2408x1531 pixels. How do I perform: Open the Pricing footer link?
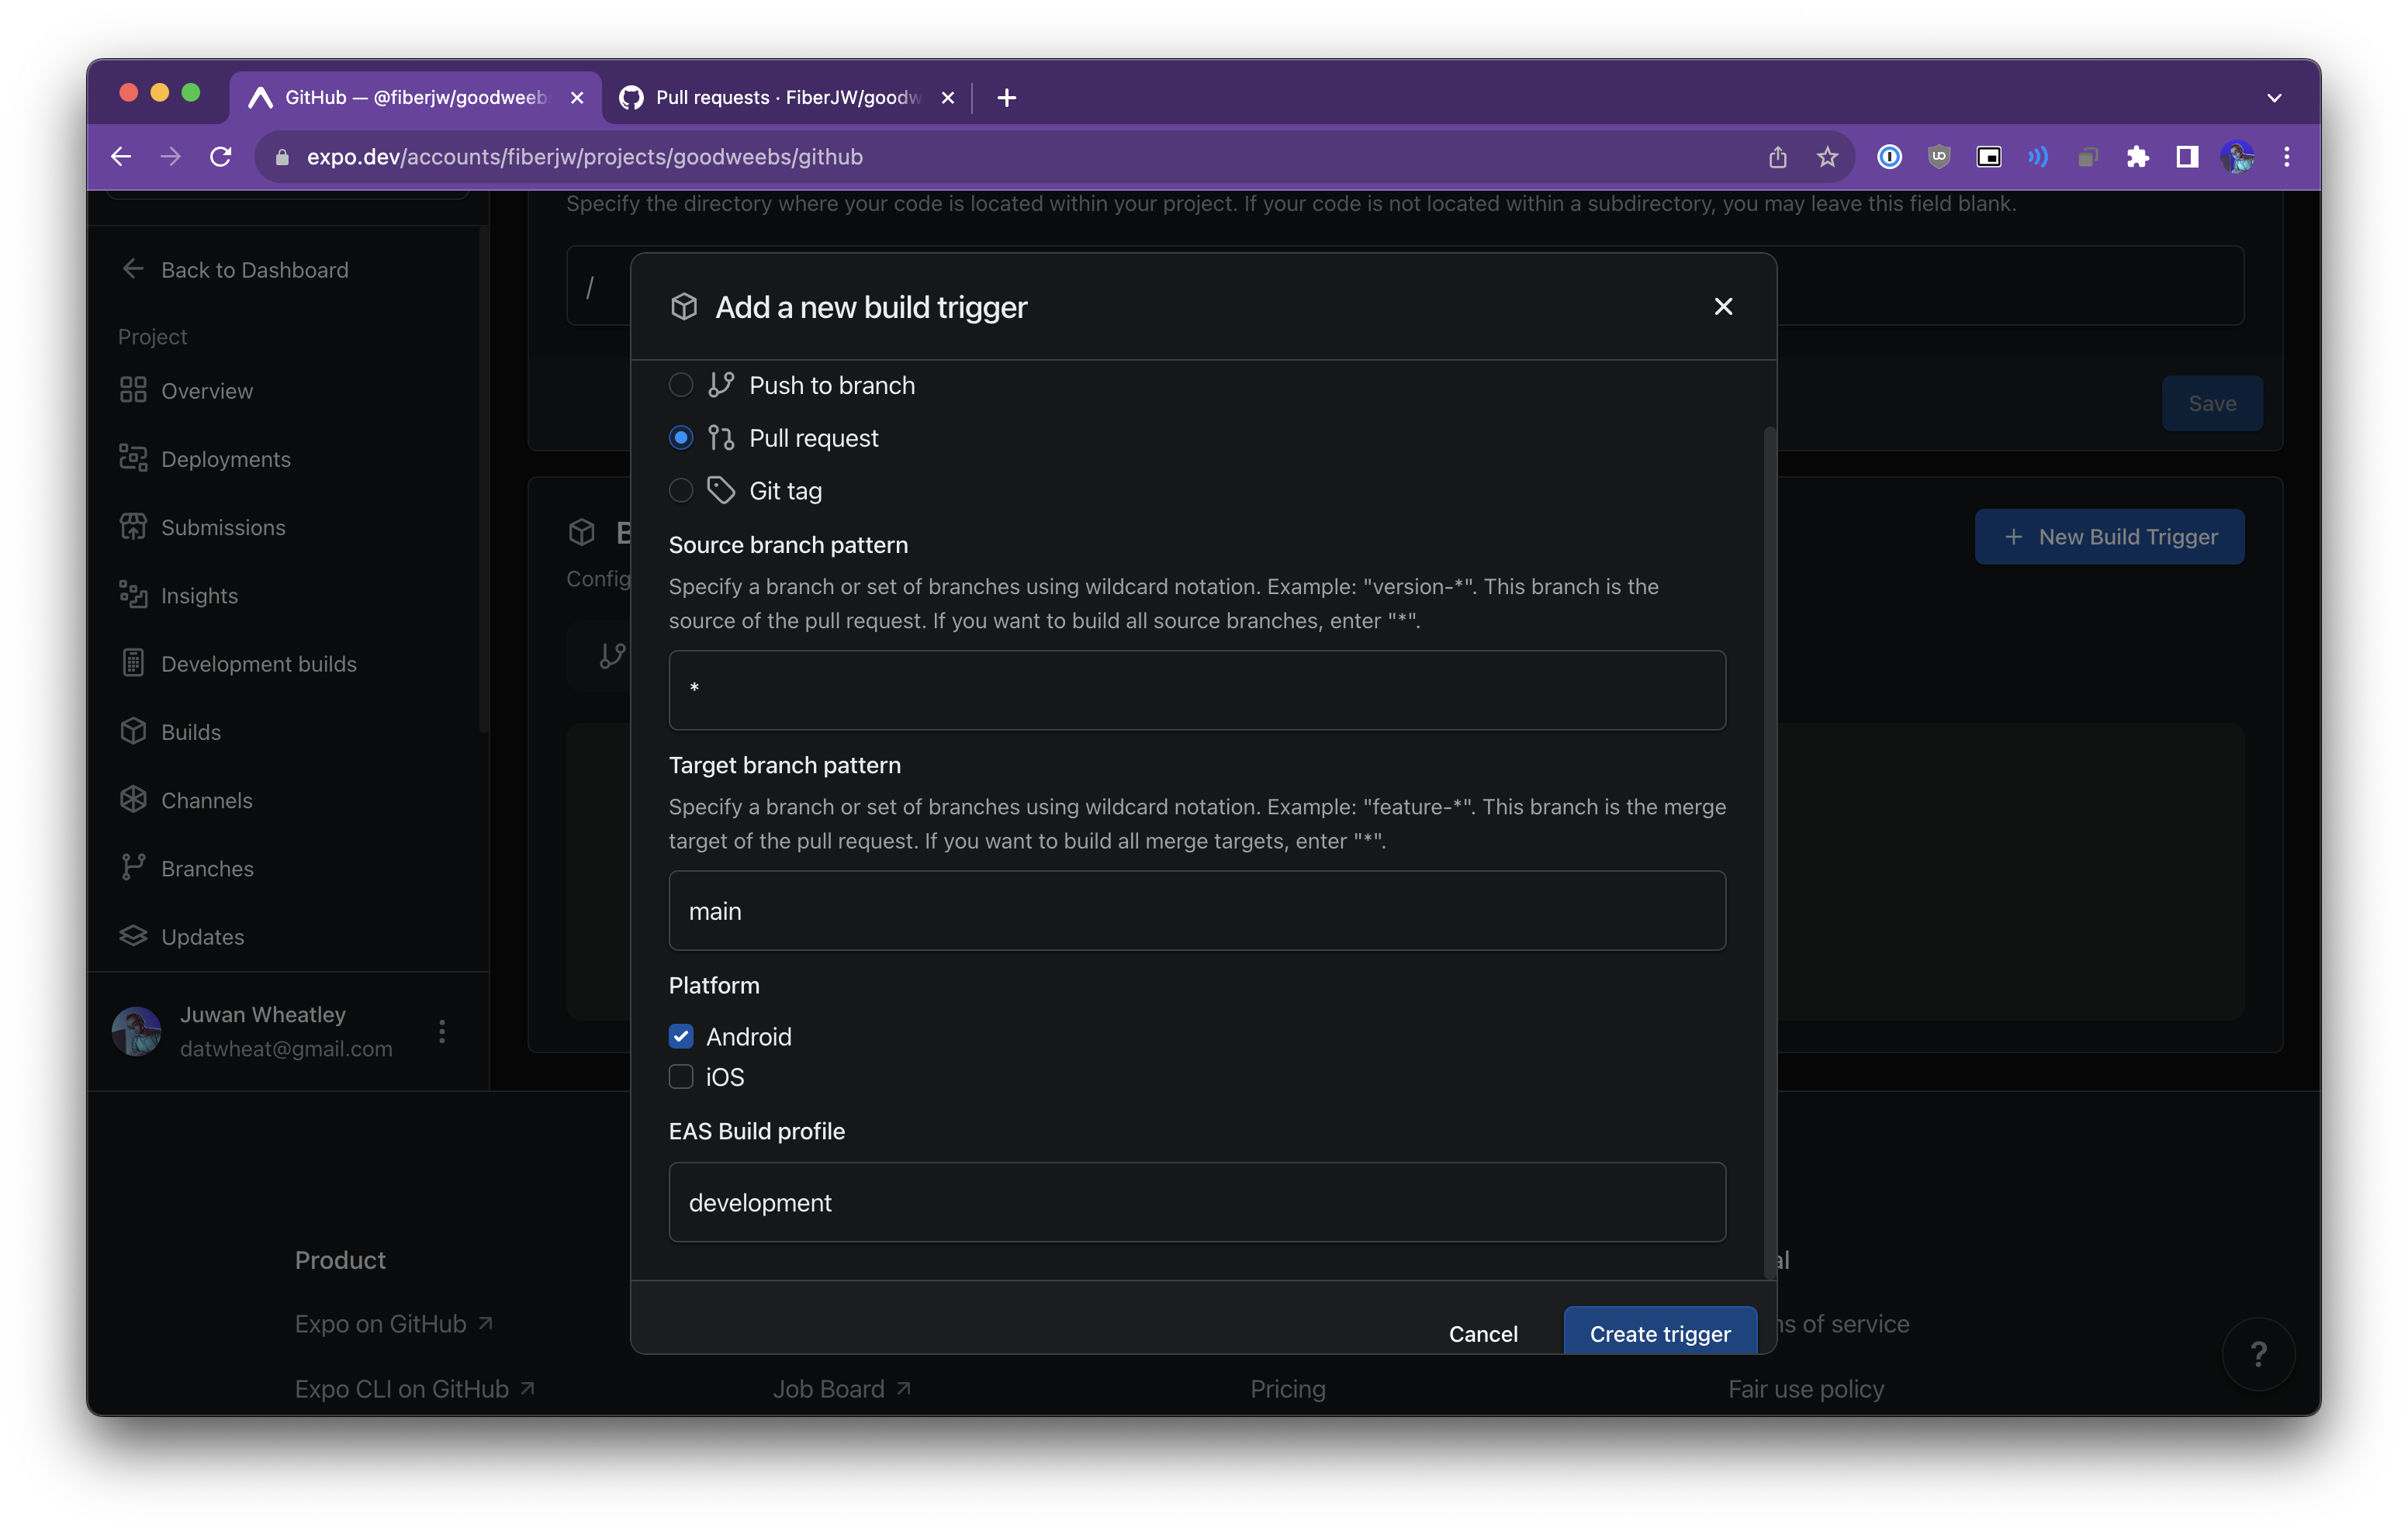pyautogui.click(x=1288, y=1389)
